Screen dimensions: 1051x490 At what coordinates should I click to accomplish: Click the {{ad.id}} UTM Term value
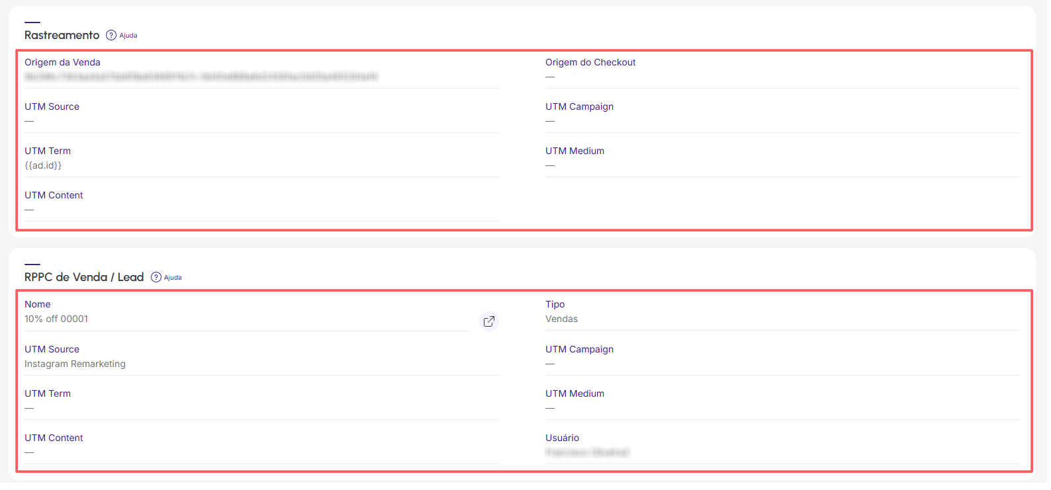(x=43, y=165)
